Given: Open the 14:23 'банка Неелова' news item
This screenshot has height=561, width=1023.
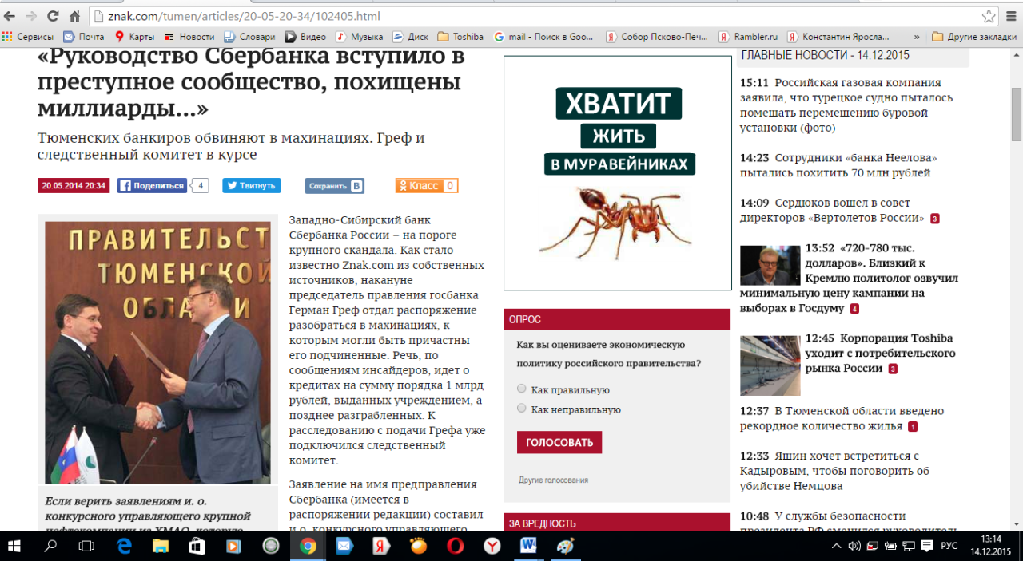Looking at the screenshot, I should pyautogui.click(x=838, y=165).
